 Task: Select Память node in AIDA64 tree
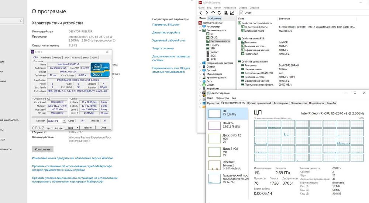pos(214,45)
